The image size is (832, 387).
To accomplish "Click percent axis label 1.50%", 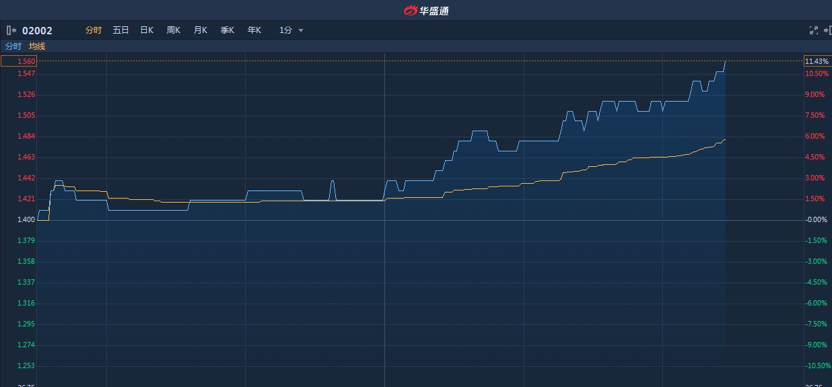I will pos(815,199).
